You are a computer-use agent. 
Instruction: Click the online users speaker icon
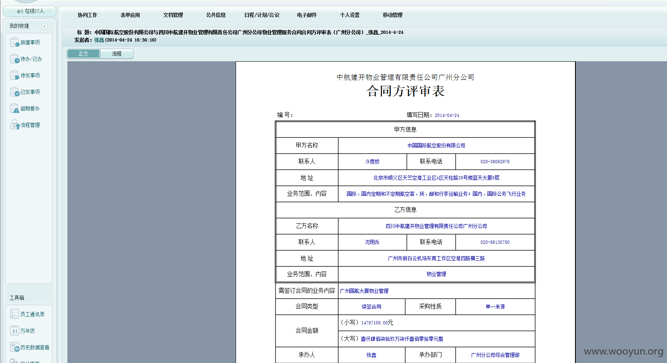20,11
